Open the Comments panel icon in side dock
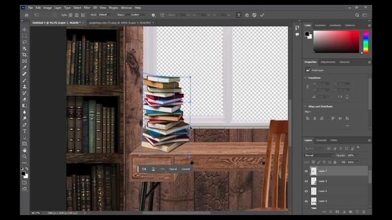 tap(297, 35)
